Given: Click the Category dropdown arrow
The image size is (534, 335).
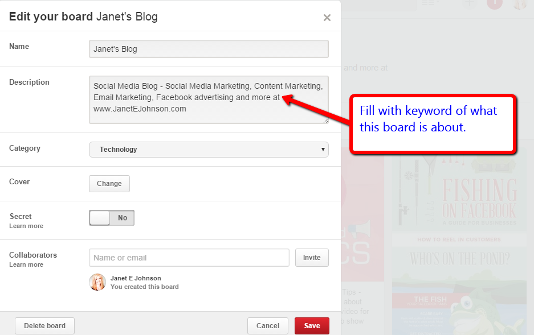Looking at the screenshot, I should point(324,150).
